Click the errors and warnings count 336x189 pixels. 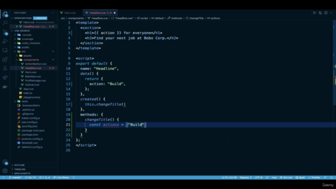pos(45,177)
